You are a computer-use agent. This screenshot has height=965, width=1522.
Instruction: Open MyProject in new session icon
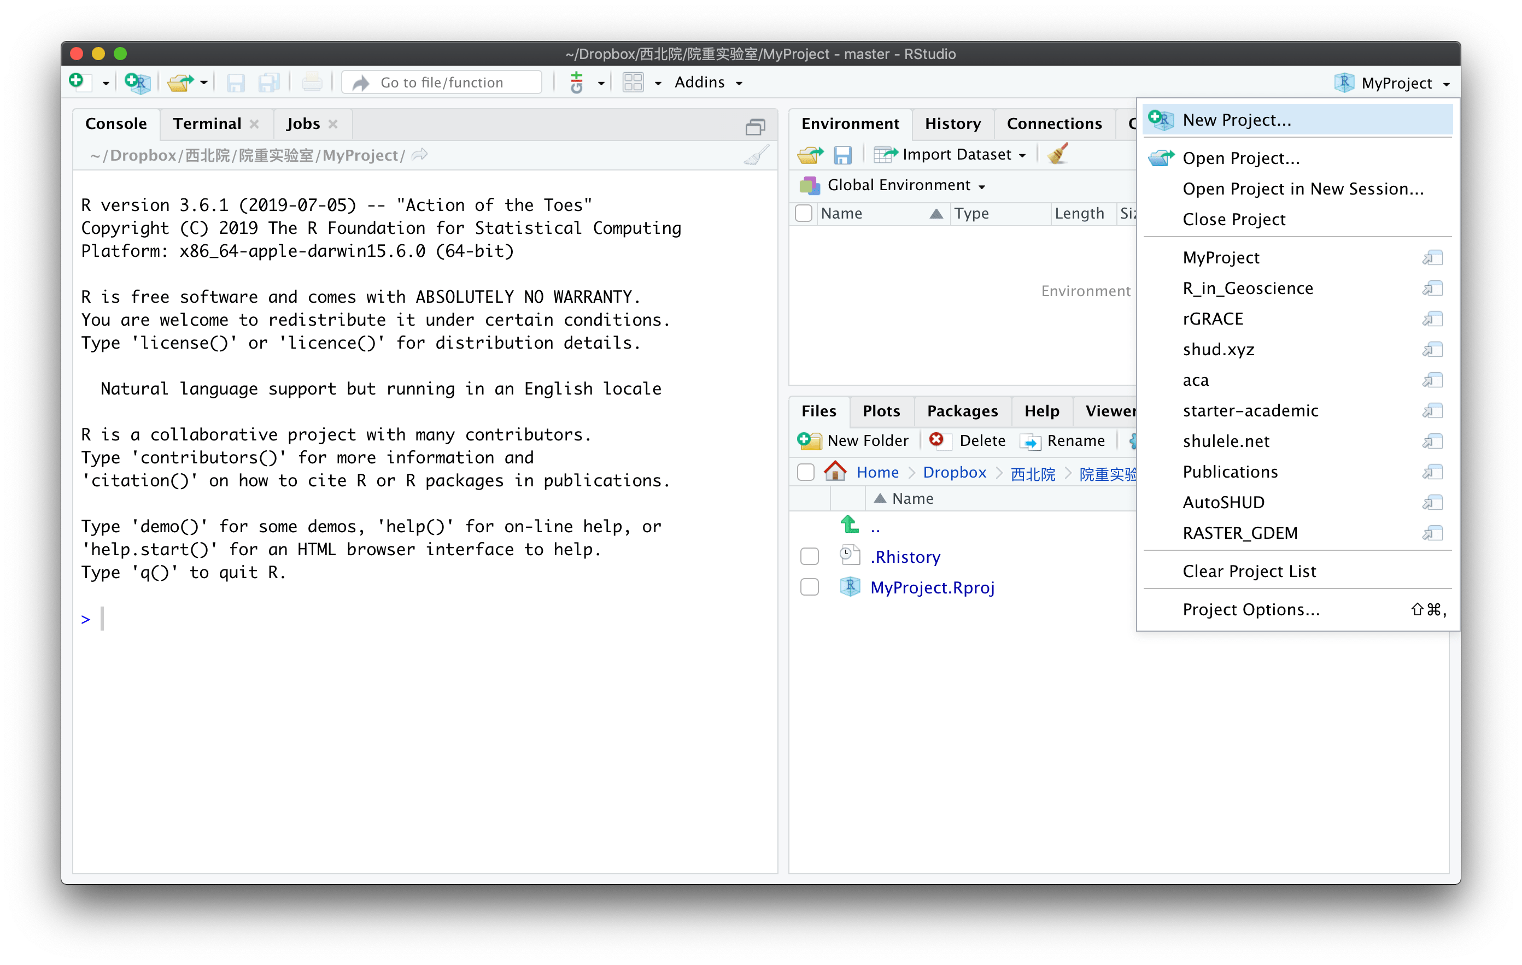tap(1432, 257)
